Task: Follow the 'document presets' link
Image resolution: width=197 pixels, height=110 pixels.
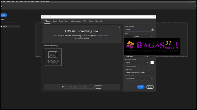Action: pyautogui.click(x=102, y=35)
